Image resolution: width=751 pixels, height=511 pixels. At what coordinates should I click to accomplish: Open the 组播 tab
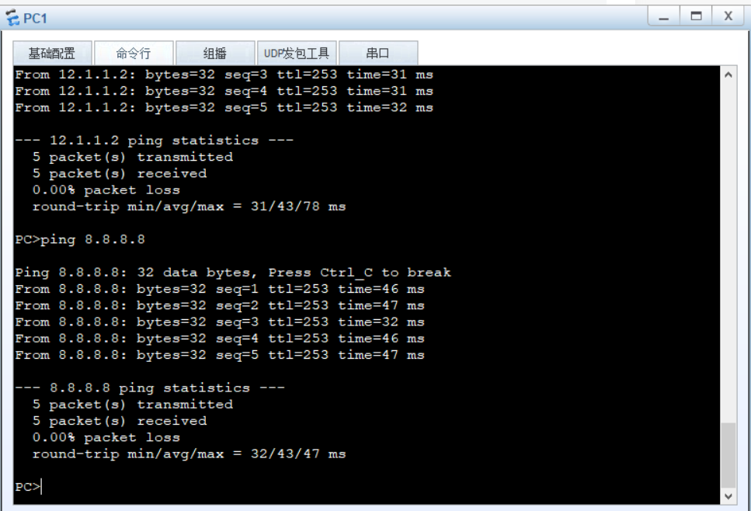click(x=215, y=54)
